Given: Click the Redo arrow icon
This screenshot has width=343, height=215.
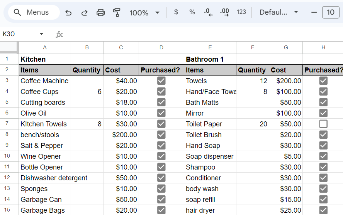Looking at the screenshot, I should 85,13.
